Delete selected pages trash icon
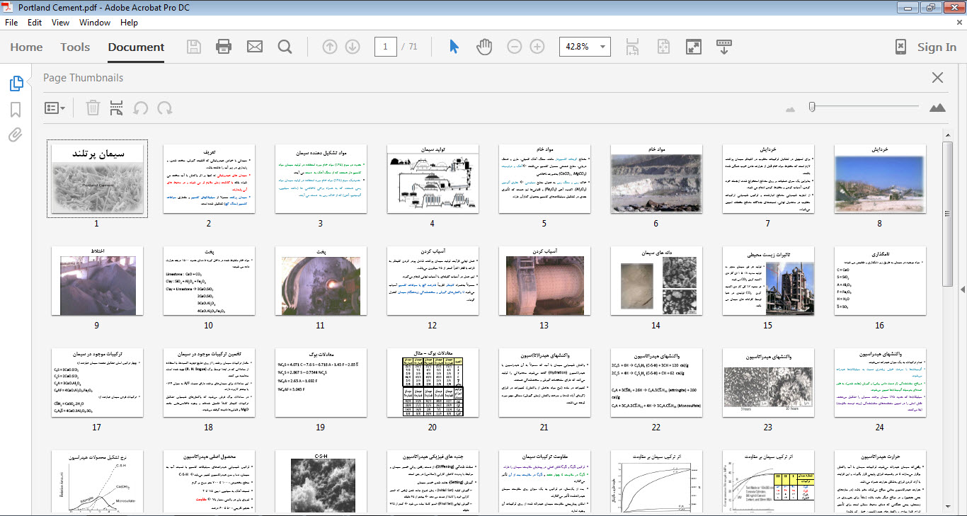This screenshot has height=516, width=967. [93, 108]
